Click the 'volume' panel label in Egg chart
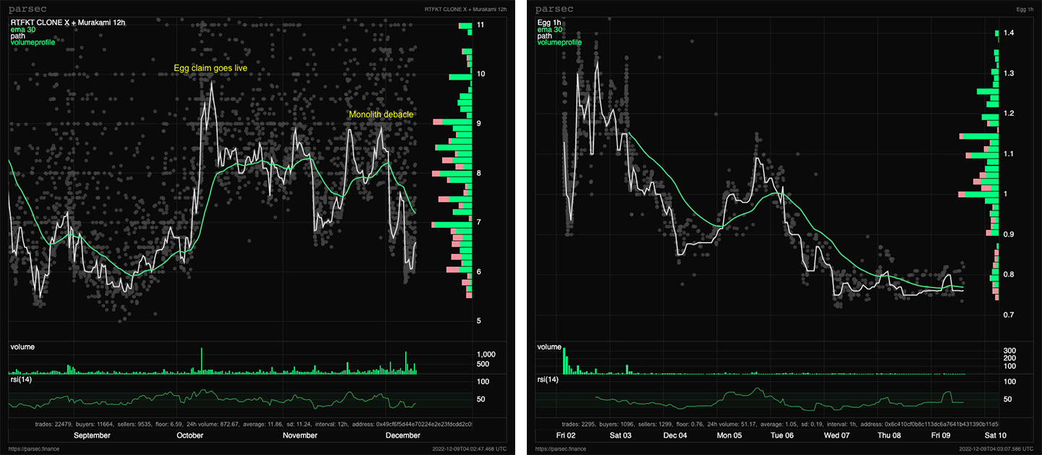 (549, 347)
